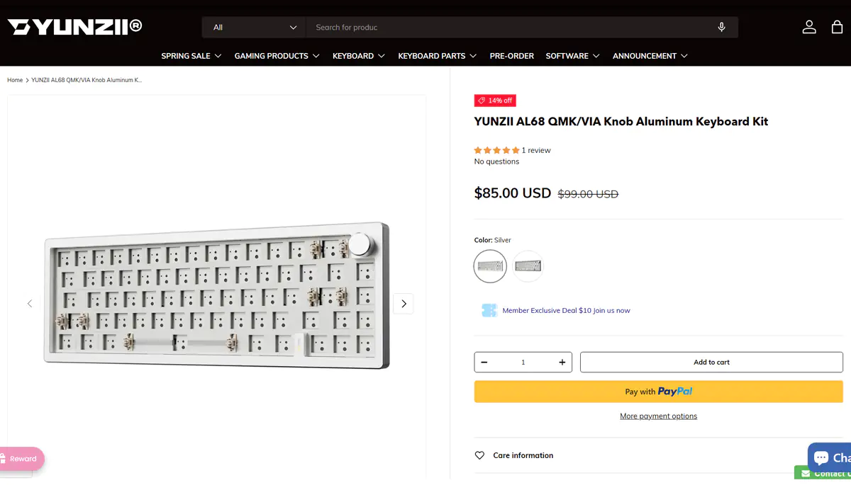The height and width of the screenshot is (485, 851).
Task: Click the member deal coupon icon
Action: 489,310
